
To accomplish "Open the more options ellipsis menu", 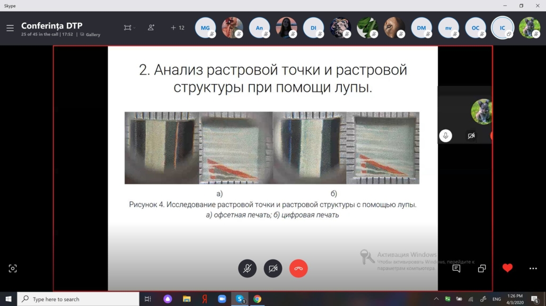I will pyautogui.click(x=533, y=268).
